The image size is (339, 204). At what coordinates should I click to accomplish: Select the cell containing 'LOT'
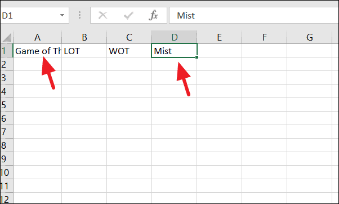(84, 51)
